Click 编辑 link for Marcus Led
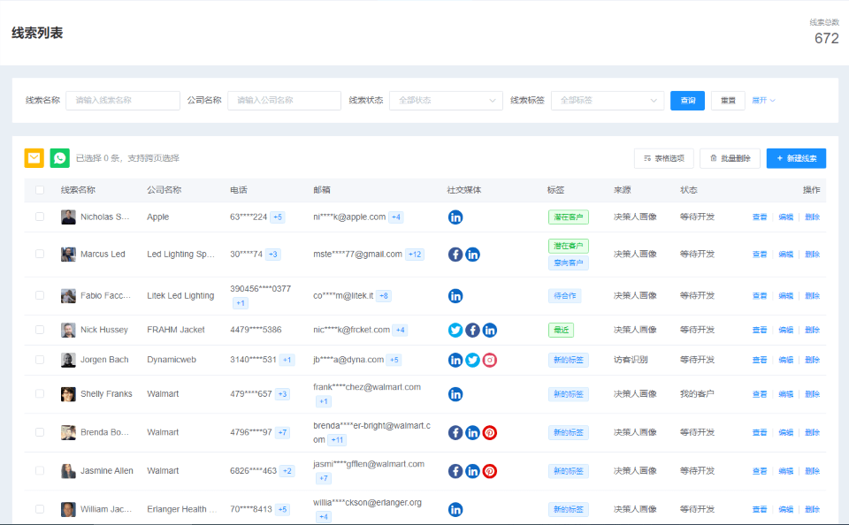Screen dimensions: 849x525 [785, 255]
